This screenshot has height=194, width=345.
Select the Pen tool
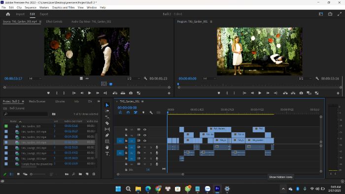tap(107, 135)
